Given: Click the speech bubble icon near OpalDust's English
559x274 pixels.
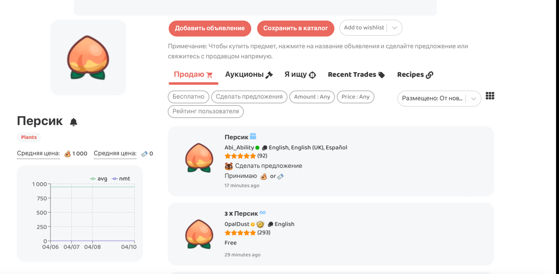Looking at the screenshot, I should 271,224.
